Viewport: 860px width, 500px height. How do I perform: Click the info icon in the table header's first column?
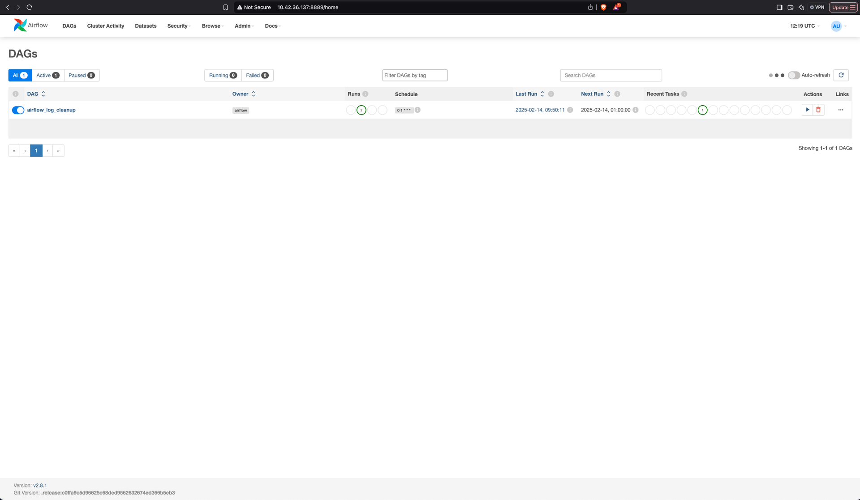(x=16, y=94)
